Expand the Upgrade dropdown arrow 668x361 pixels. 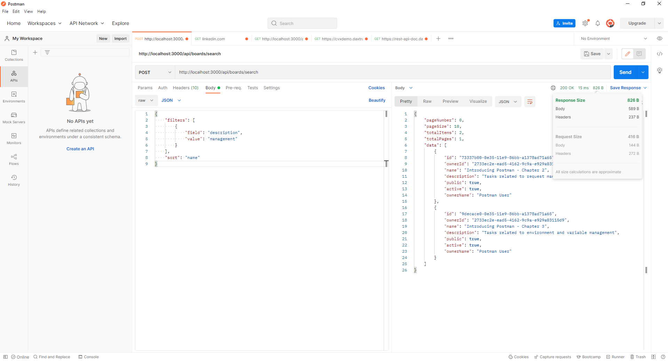click(x=659, y=23)
